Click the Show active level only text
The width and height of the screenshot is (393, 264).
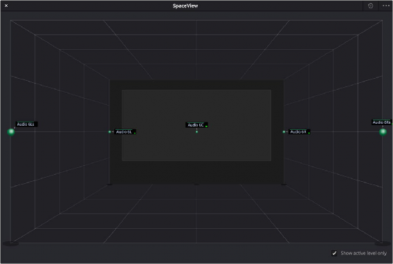(364, 253)
